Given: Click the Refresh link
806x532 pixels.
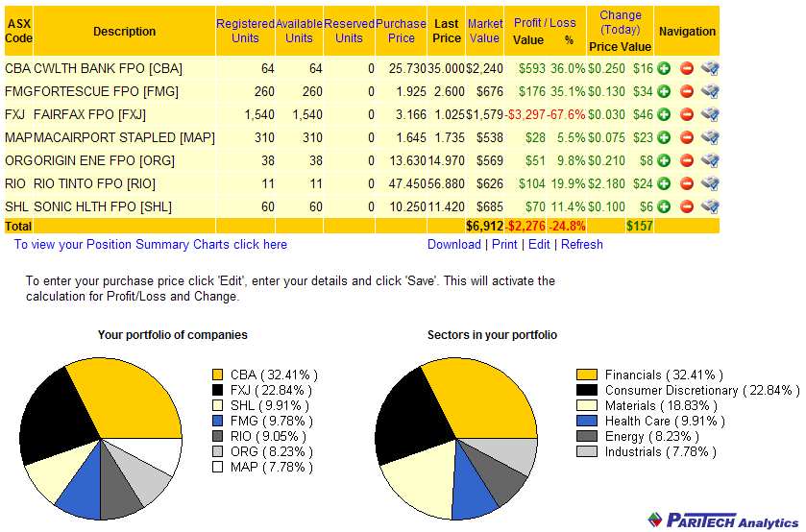Looking at the screenshot, I should click(x=582, y=244).
